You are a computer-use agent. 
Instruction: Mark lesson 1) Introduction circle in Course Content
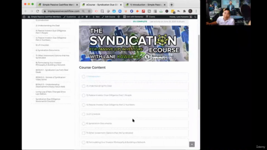point(83,77)
